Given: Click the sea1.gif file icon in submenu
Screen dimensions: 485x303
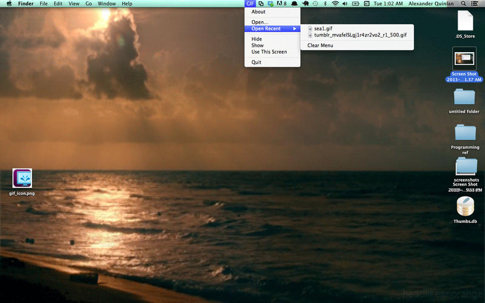Looking at the screenshot, I should point(310,28).
